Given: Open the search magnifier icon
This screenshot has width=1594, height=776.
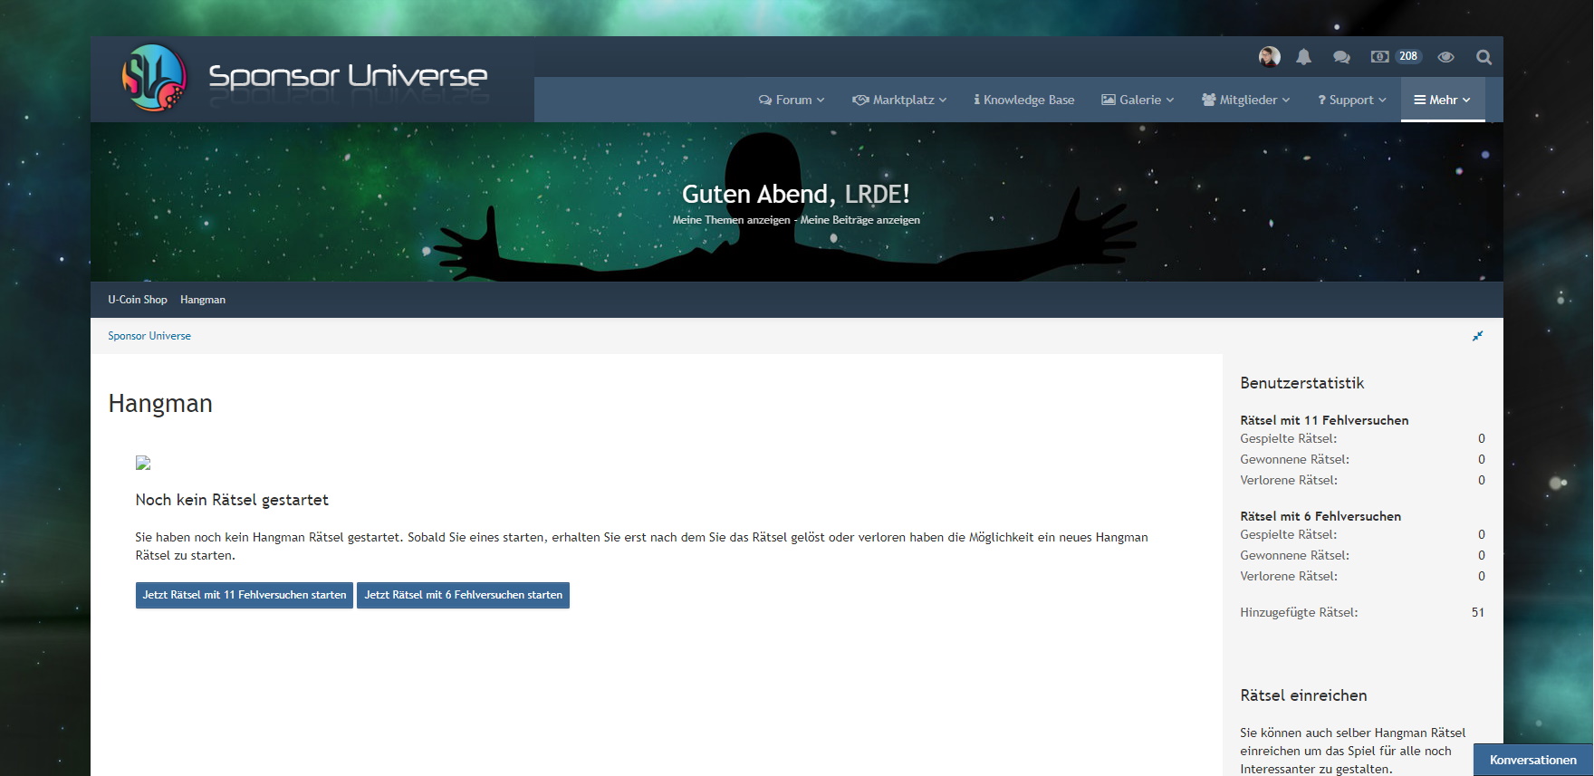Looking at the screenshot, I should click(x=1484, y=57).
